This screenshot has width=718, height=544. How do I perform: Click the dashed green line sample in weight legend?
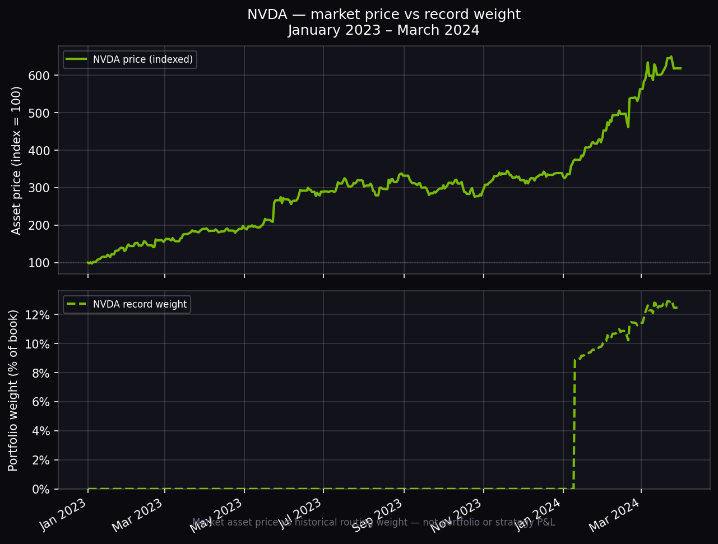tap(77, 305)
